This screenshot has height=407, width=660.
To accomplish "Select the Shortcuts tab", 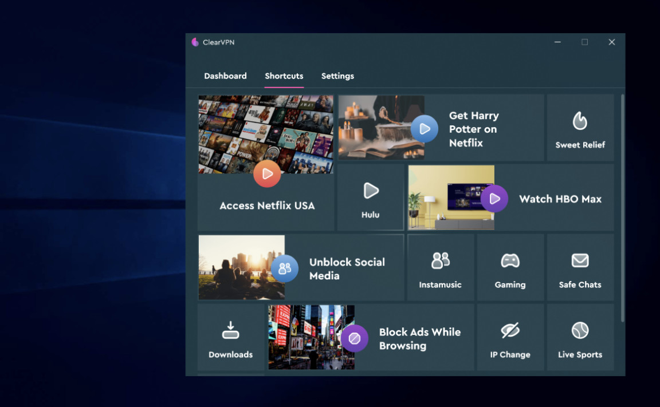I will pos(284,76).
